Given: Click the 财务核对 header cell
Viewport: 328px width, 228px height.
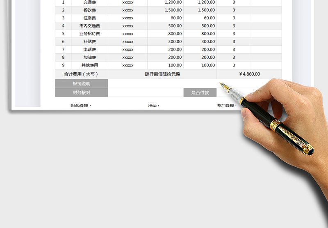Looking at the screenshot, I should pyautogui.click(x=82, y=92).
